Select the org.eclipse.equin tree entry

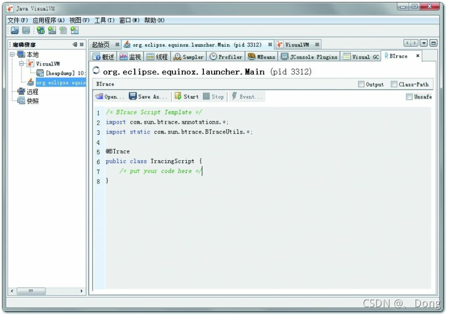coord(61,83)
